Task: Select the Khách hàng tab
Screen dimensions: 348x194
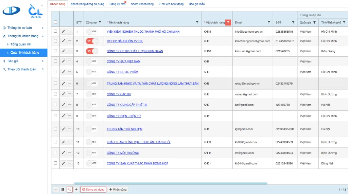Action: point(58,4)
